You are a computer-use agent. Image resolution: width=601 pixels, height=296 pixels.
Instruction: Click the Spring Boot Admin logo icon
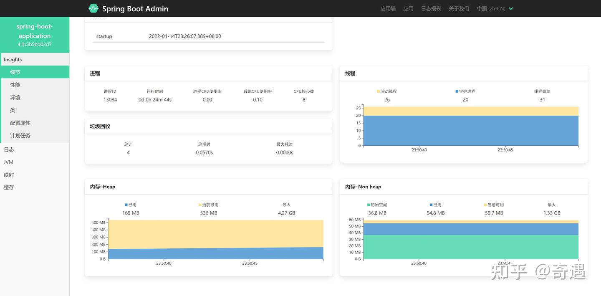93,8
